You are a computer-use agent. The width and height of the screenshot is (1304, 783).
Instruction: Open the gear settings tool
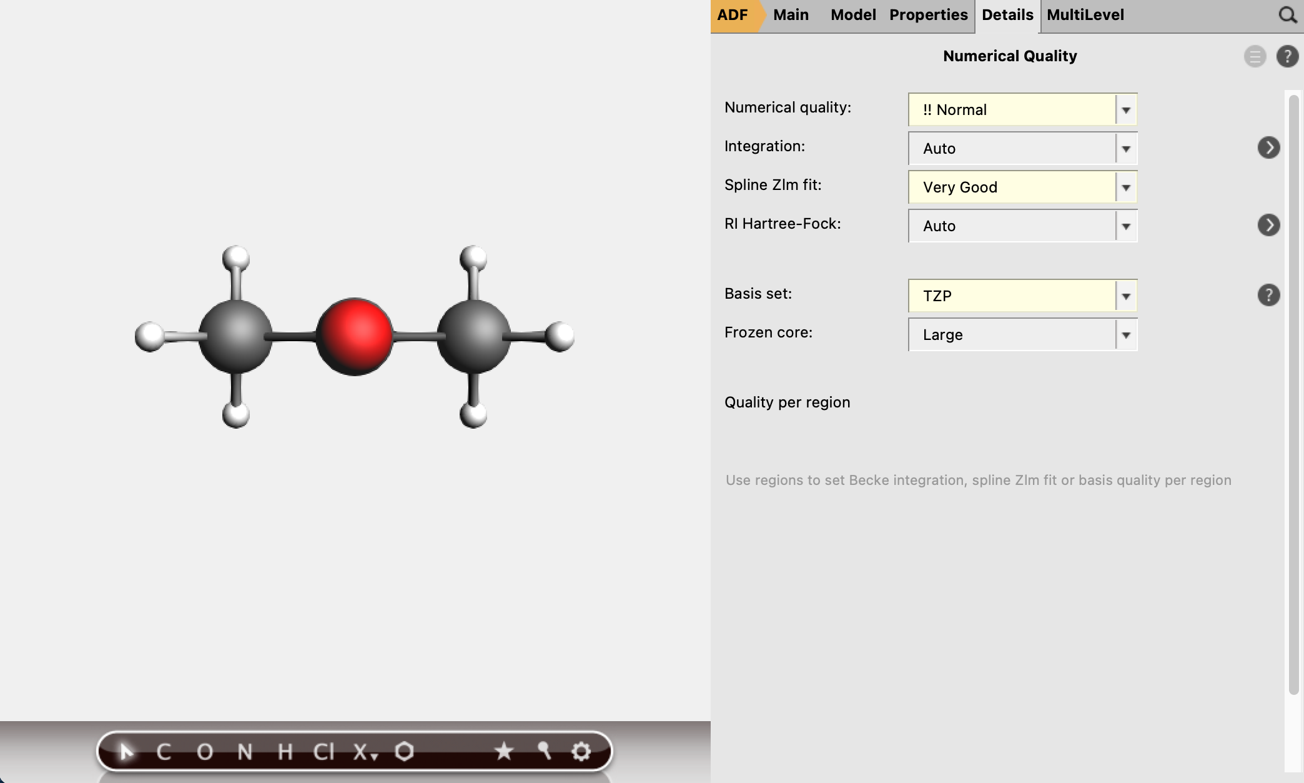point(581,751)
